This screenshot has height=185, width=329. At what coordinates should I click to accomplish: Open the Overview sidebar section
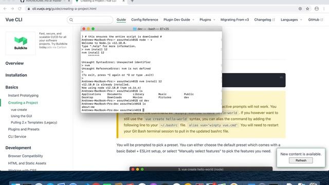(14, 63)
